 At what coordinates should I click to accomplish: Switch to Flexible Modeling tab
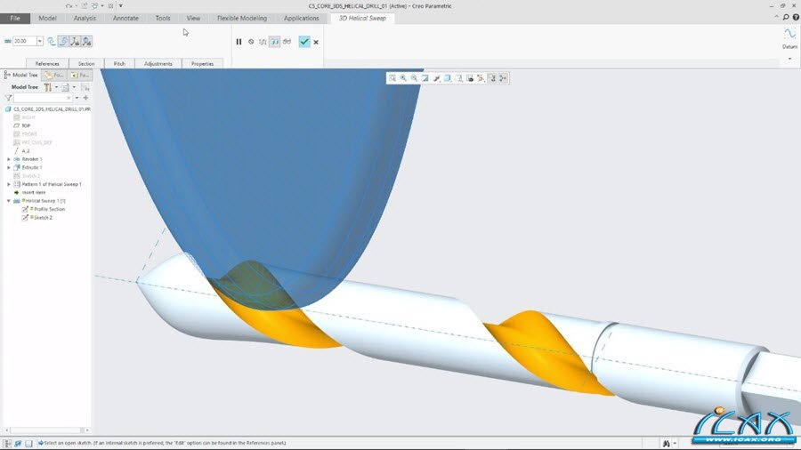241,18
